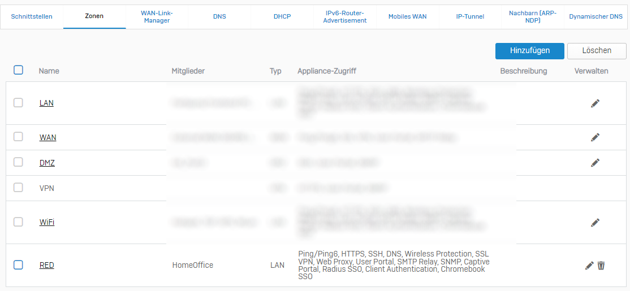
Task: Click the Hinzufügen button
Action: coord(529,51)
